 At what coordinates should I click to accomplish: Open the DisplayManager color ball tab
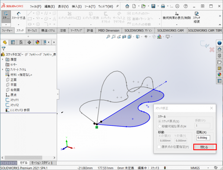coord(37,42)
